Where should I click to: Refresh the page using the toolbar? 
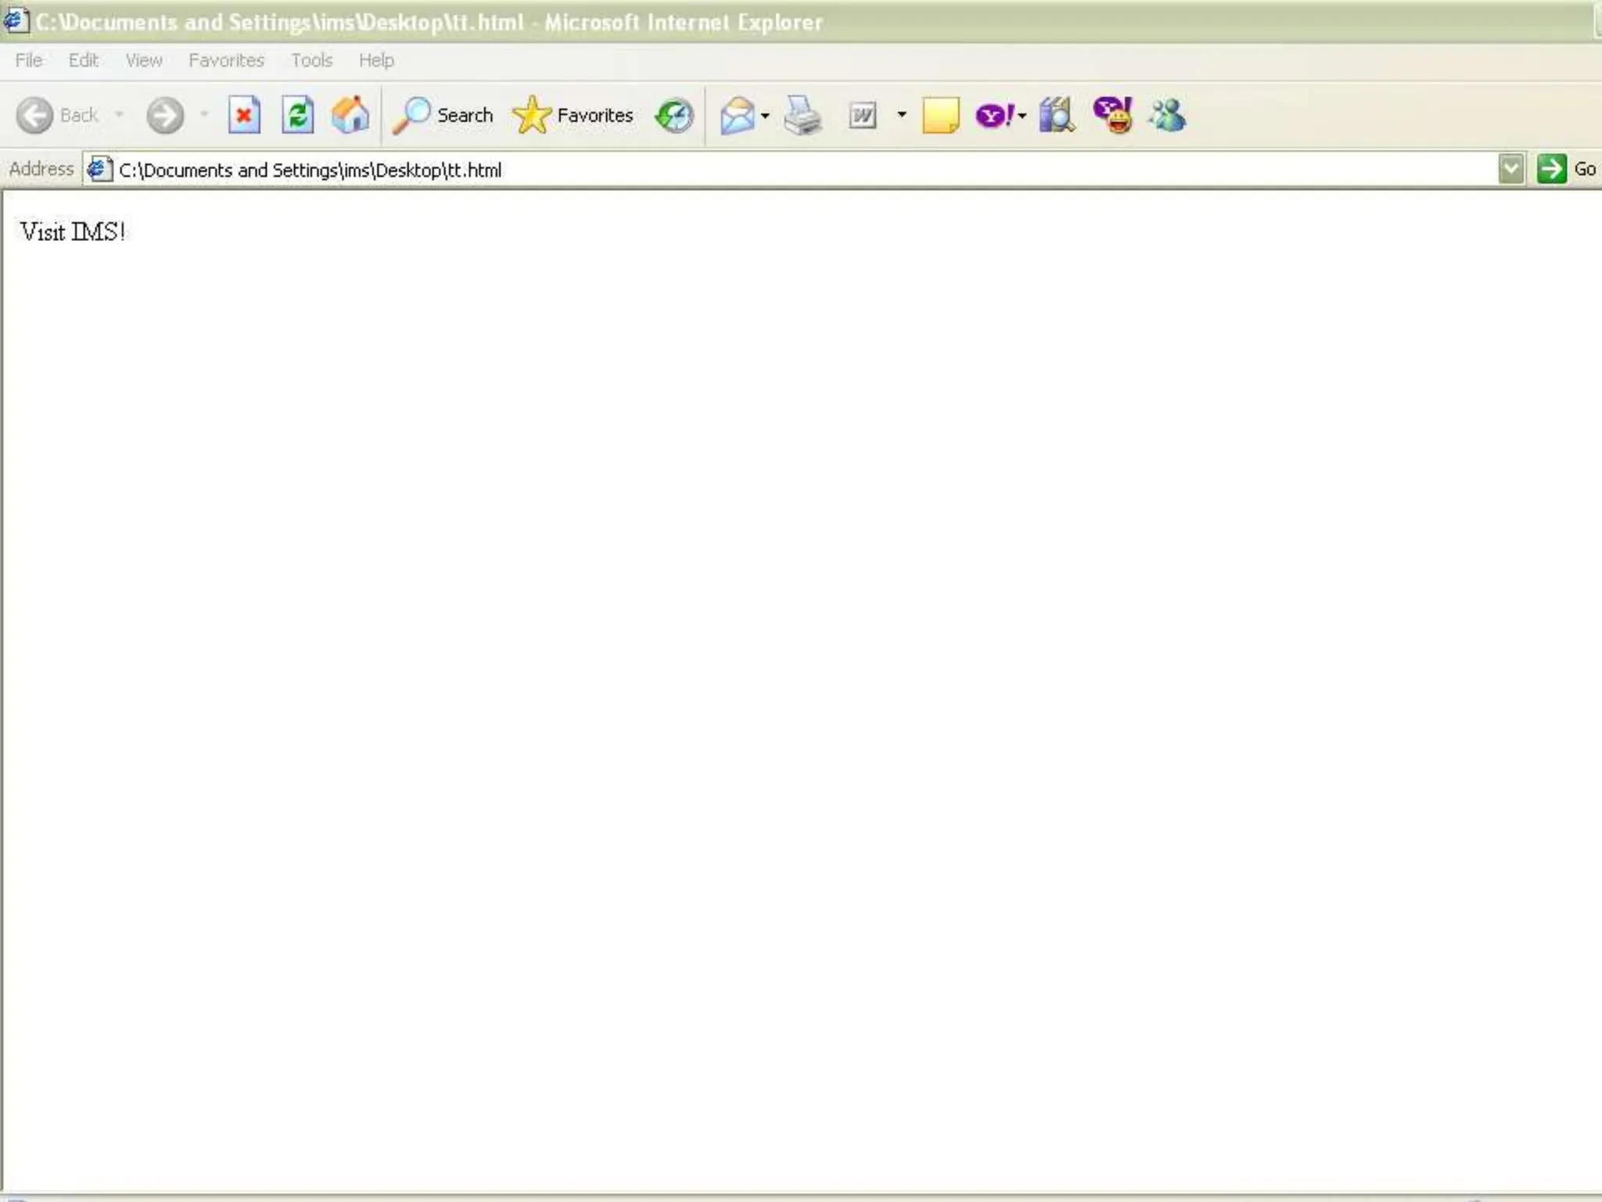(298, 116)
